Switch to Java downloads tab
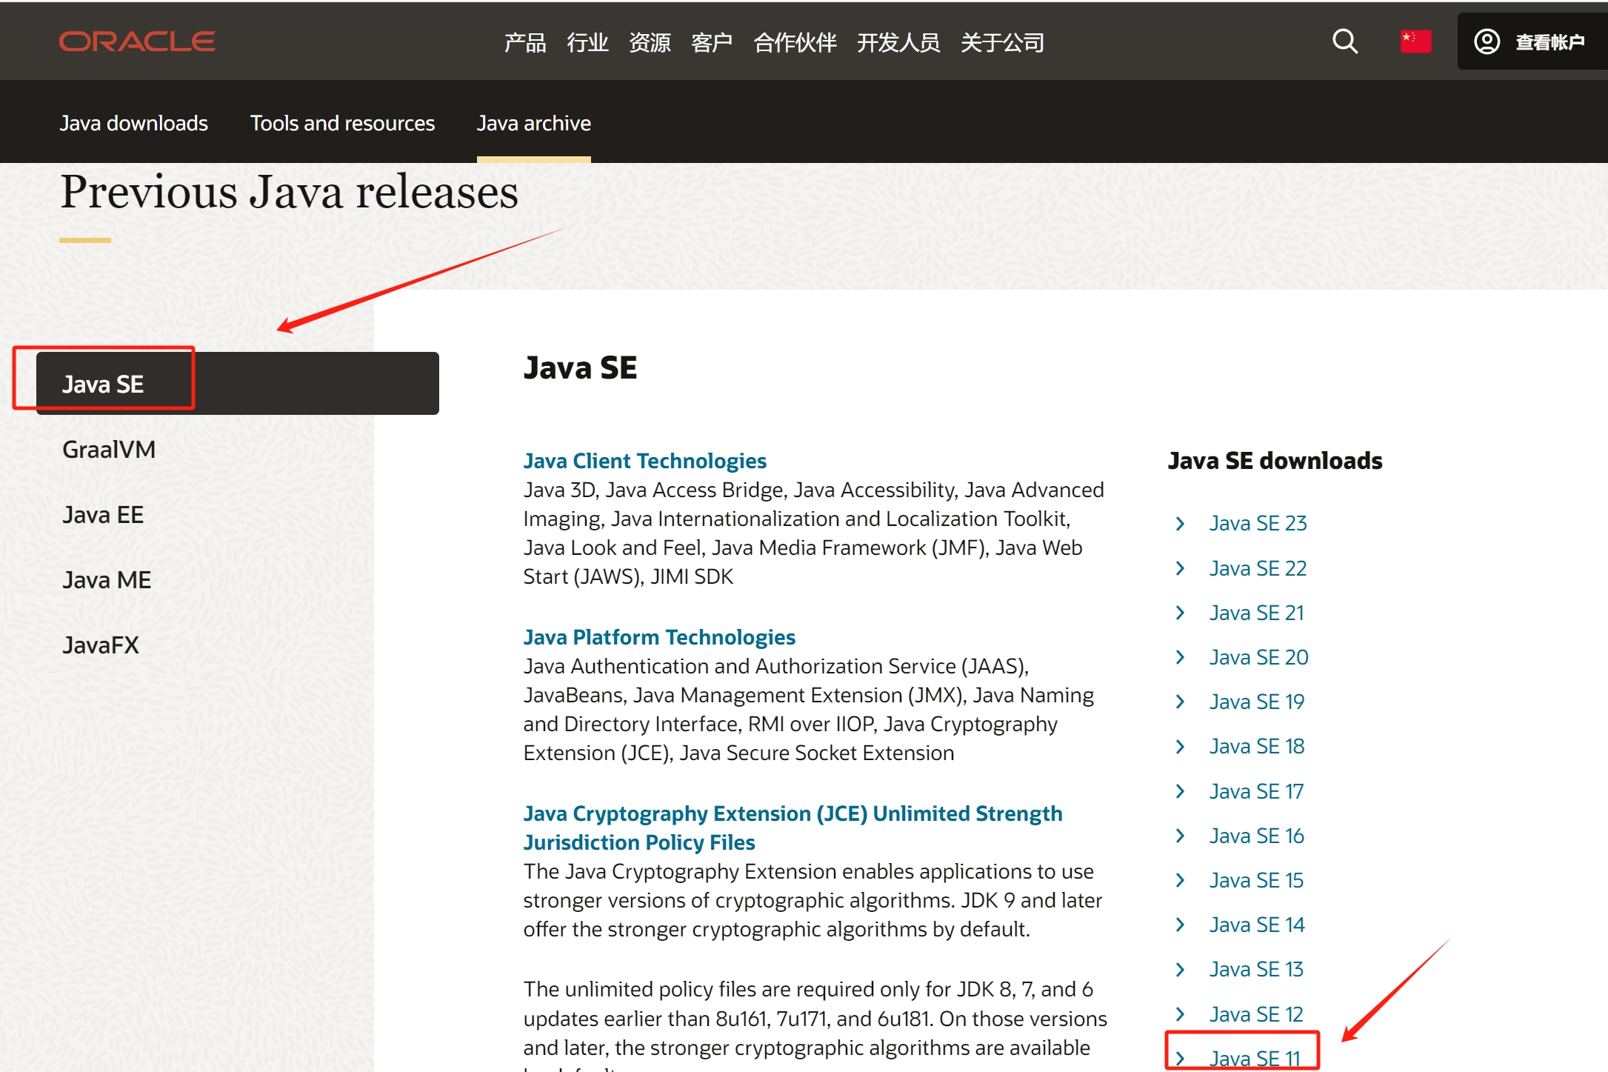The image size is (1608, 1072). 134,123
